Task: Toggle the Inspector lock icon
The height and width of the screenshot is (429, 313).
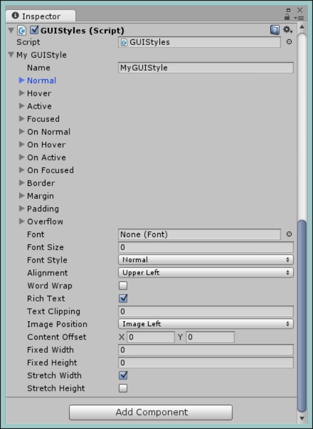Action: click(287, 17)
